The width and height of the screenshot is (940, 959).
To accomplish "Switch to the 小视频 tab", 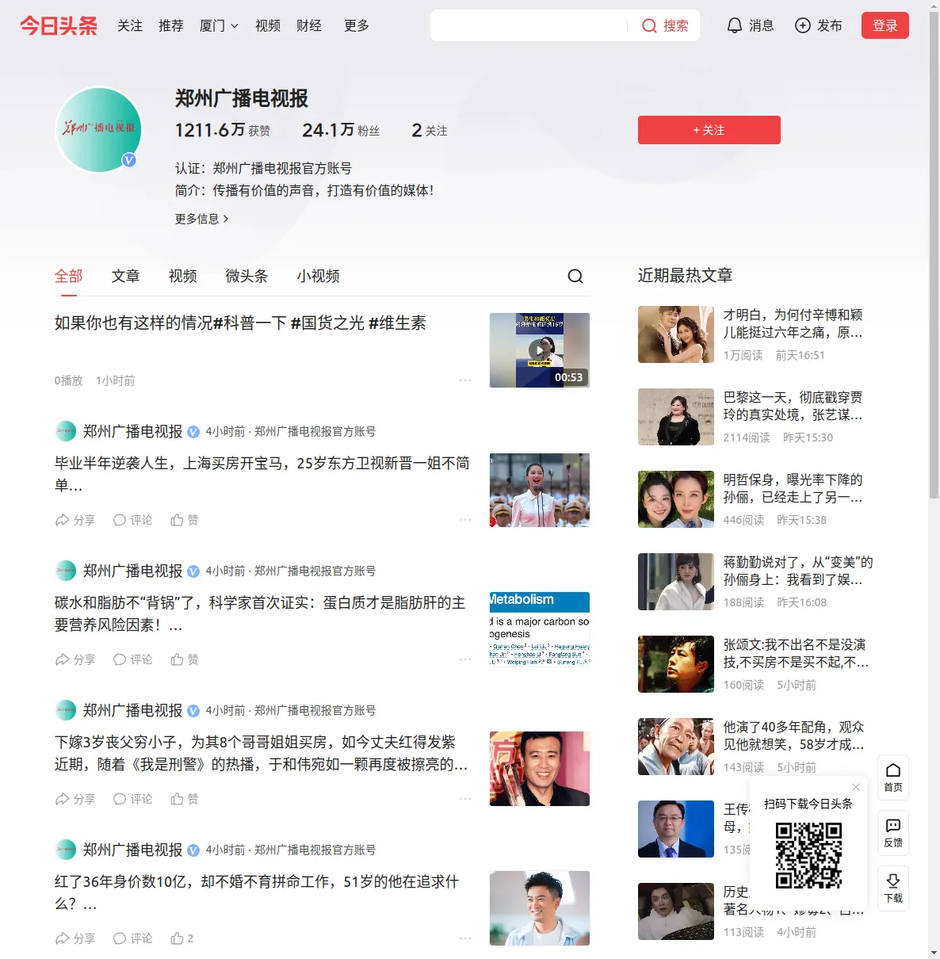I will (x=319, y=276).
